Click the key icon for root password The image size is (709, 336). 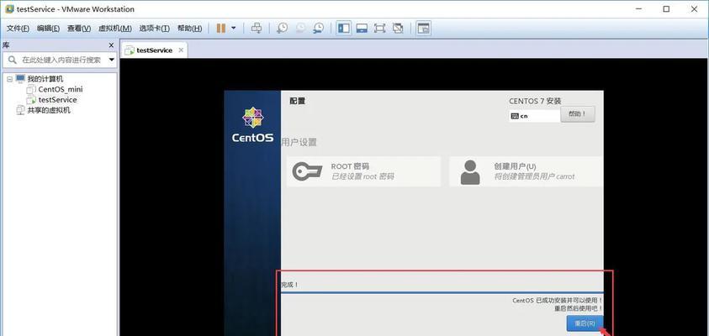pyautogui.click(x=307, y=171)
